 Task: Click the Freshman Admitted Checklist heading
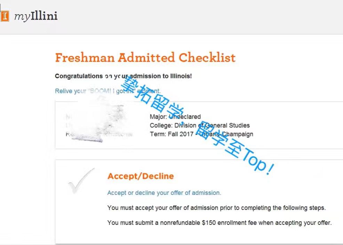point(145,58)
